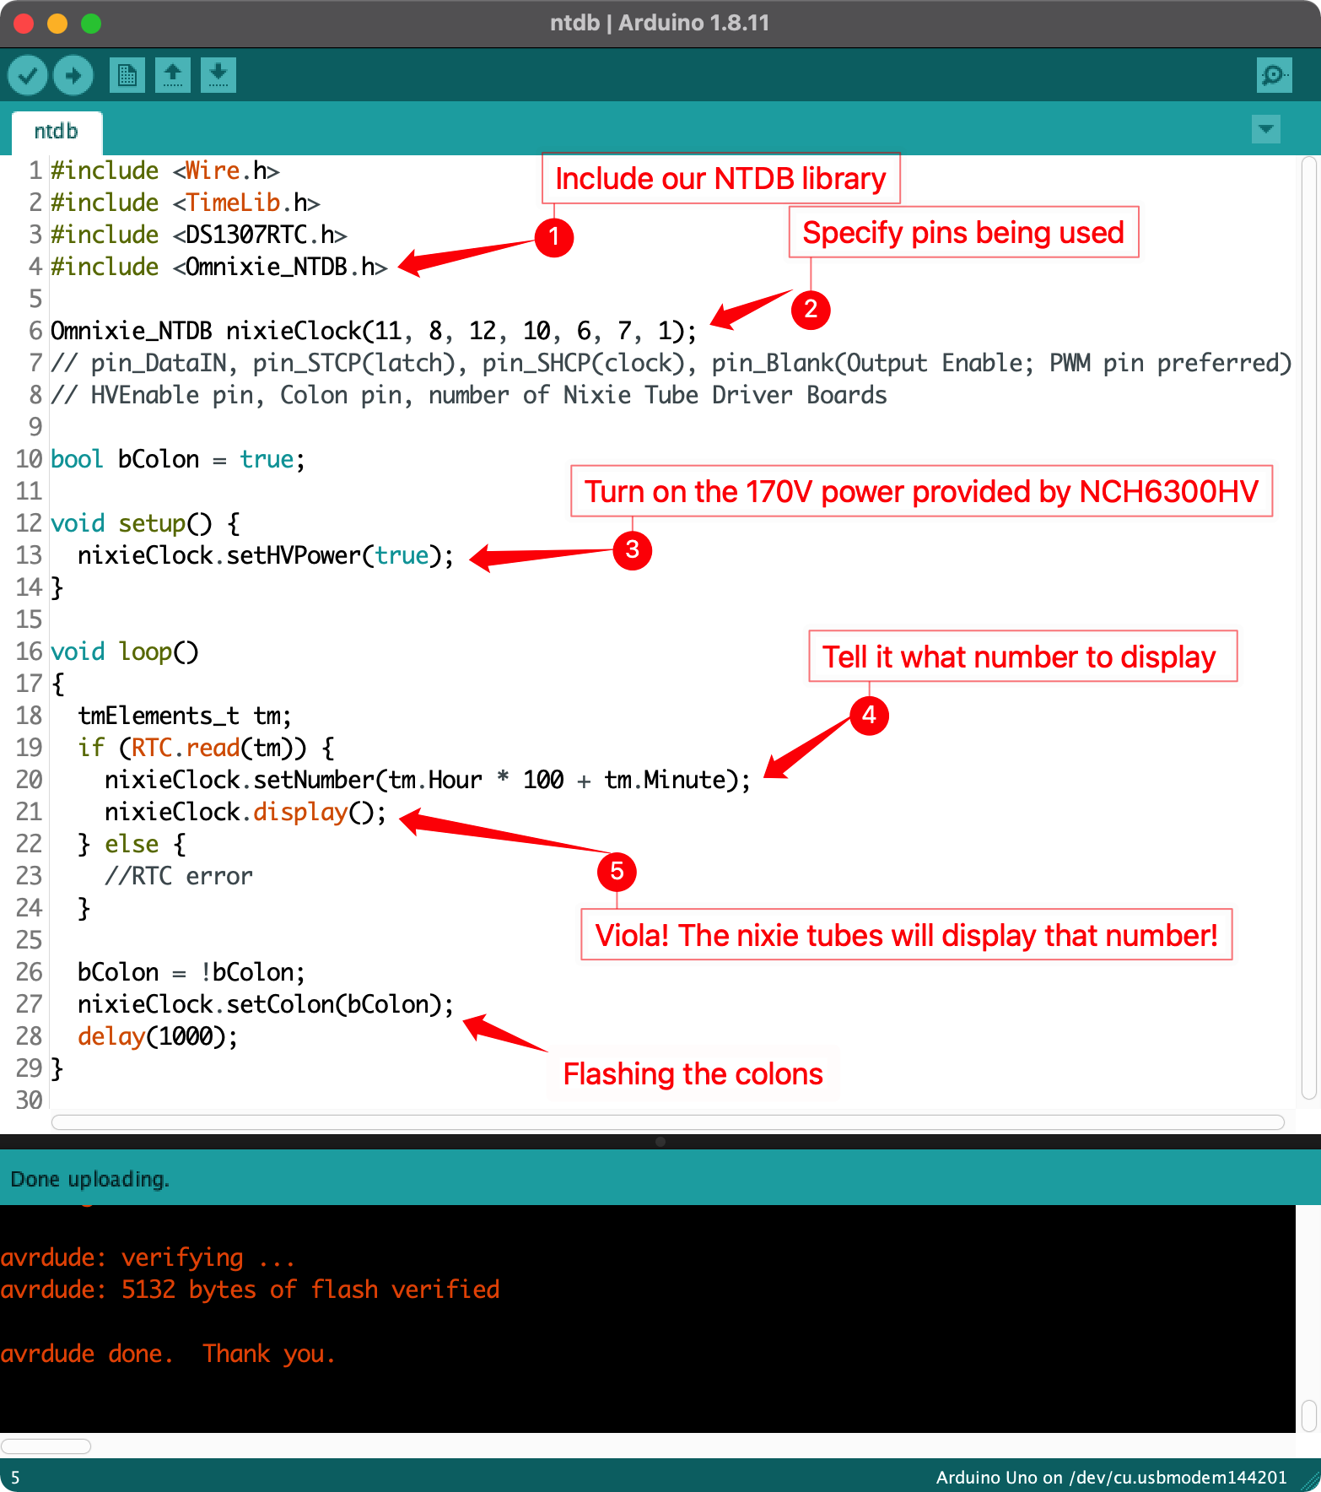The image size is (1321, 1492).
Task: Click the nixieClock.setNumber line
Action: pos(428,780)
